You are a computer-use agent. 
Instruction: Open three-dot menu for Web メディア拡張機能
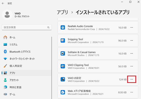pyautogui.click(x=132, y=92)
